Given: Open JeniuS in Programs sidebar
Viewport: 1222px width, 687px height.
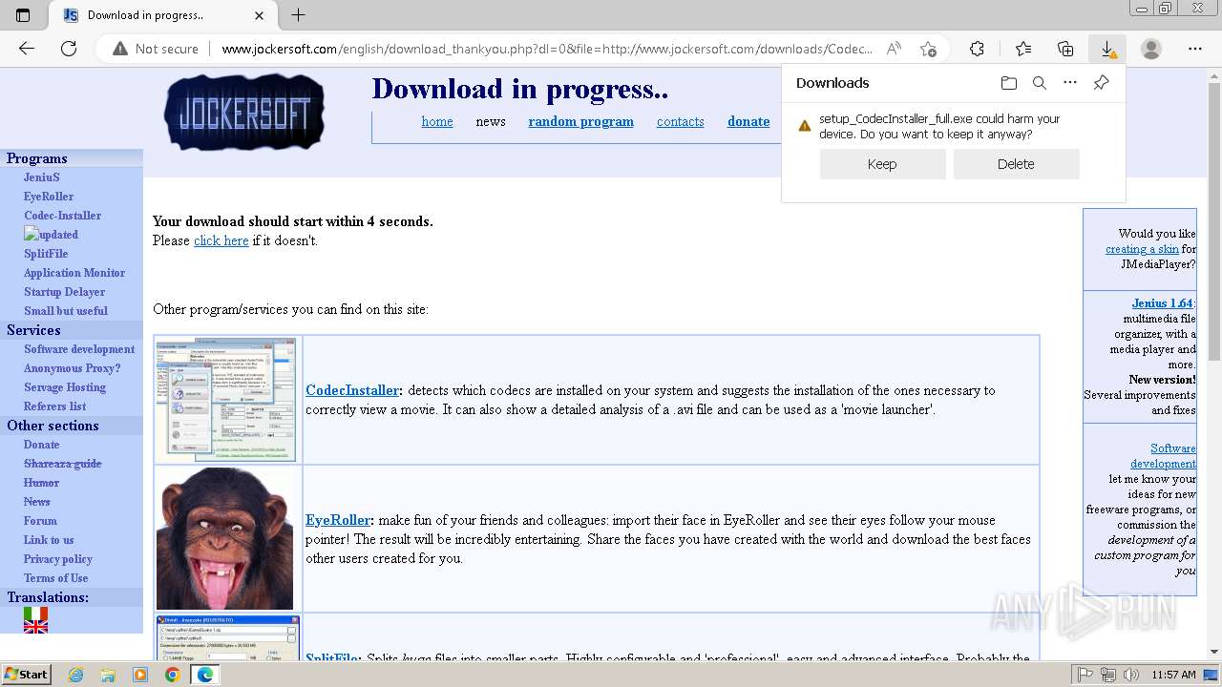Looking at the screenshot, I should (42, 177).
